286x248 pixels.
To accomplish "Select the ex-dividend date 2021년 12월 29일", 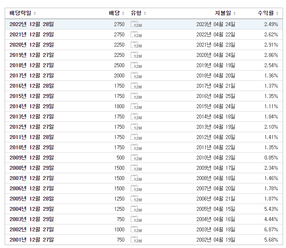I will (x=32, y=35).
